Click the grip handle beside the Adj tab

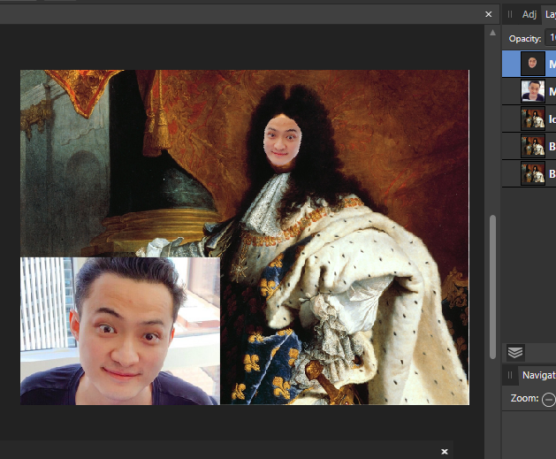(x=510, y=14)
